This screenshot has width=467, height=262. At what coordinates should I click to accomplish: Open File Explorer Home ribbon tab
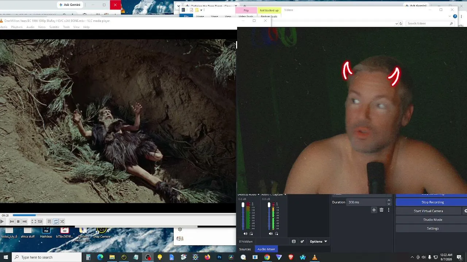click(x=200, y=16)
